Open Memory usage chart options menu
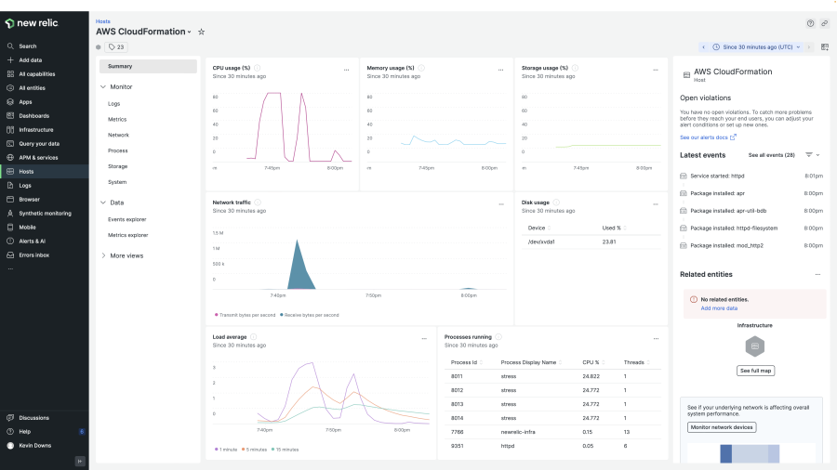 [x=500, y=70]
